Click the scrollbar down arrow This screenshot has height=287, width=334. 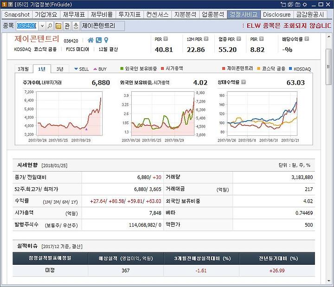point(328,281)
